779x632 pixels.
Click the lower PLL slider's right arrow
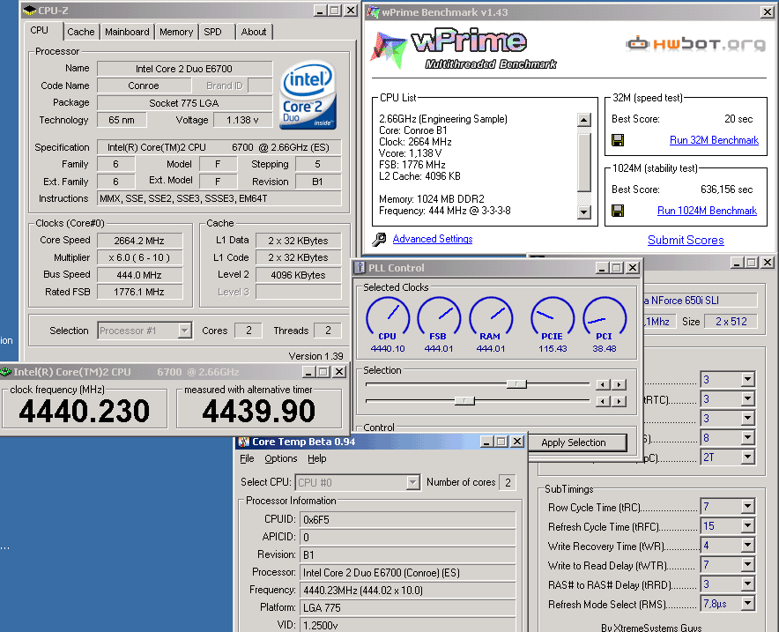pyautogui.click(x=619, y=401)
